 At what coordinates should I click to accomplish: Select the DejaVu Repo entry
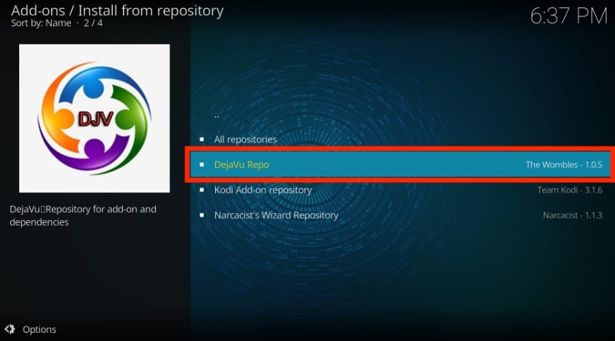click(400, 164)
